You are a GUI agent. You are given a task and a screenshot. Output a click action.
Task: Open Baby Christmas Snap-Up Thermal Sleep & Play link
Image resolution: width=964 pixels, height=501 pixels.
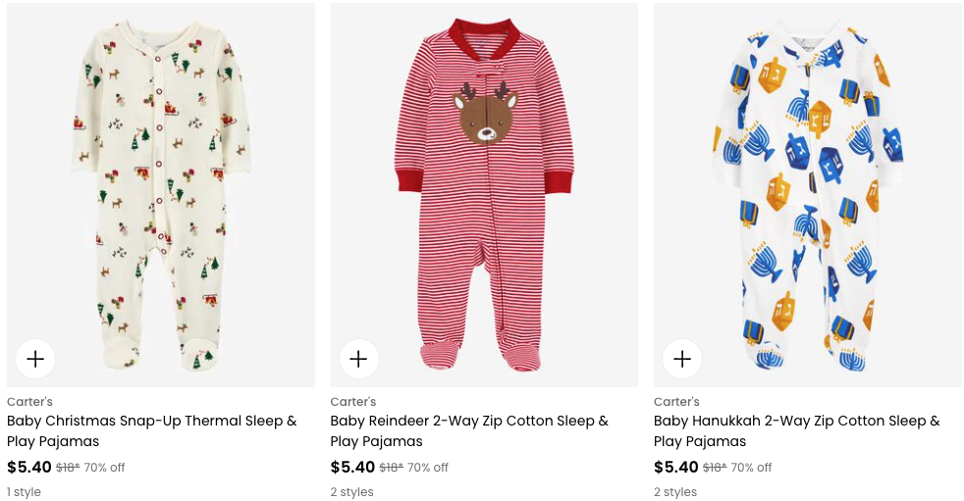[x=151, y=430]
